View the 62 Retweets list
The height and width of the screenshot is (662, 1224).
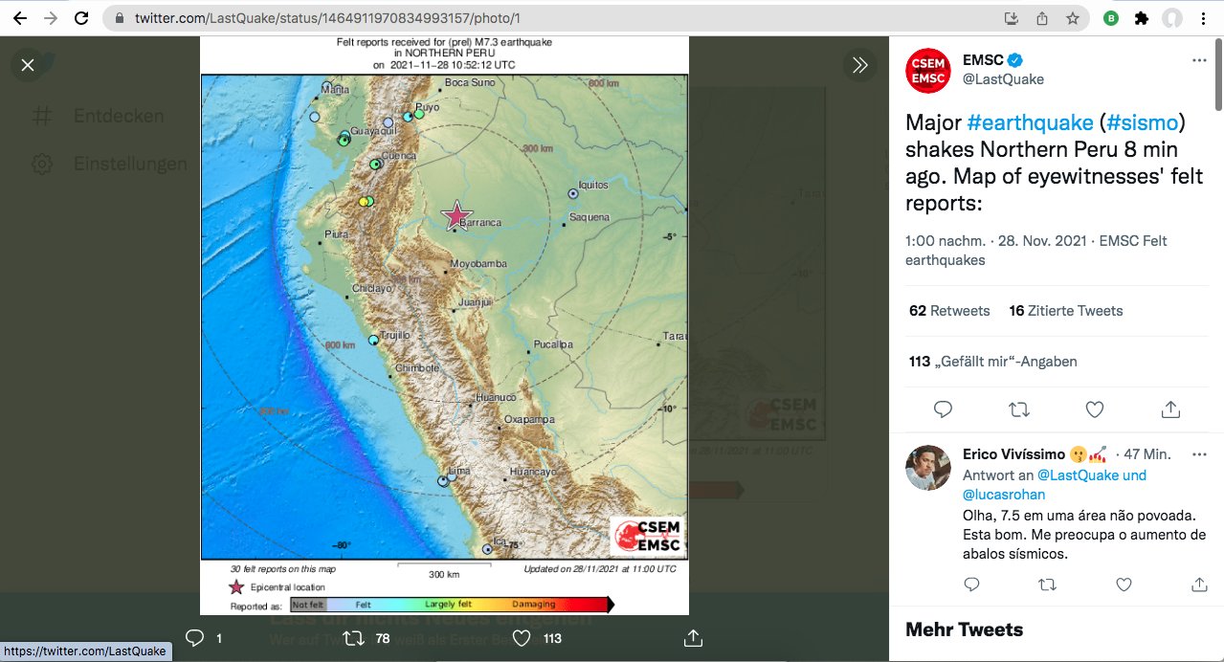coord(949,311)
